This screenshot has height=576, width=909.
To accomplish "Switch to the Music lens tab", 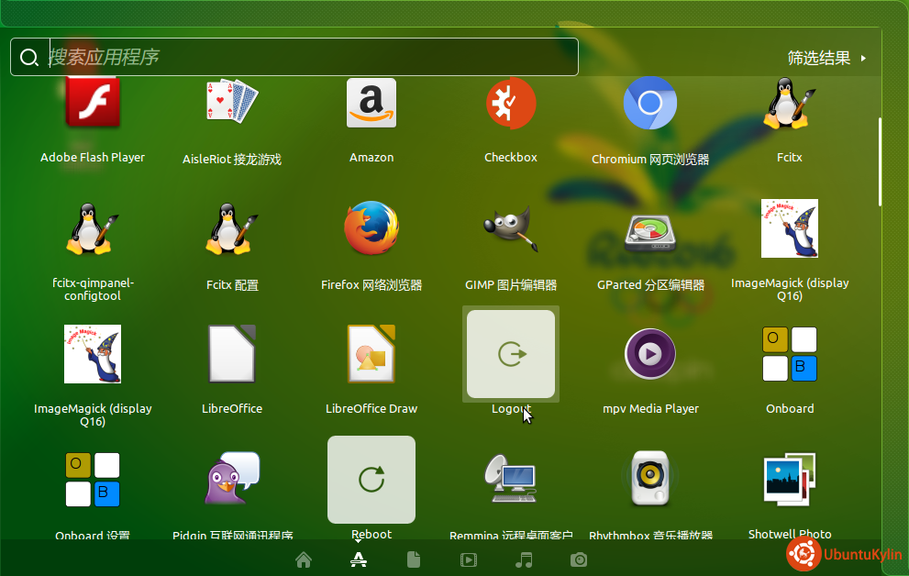I will [524, 559].
